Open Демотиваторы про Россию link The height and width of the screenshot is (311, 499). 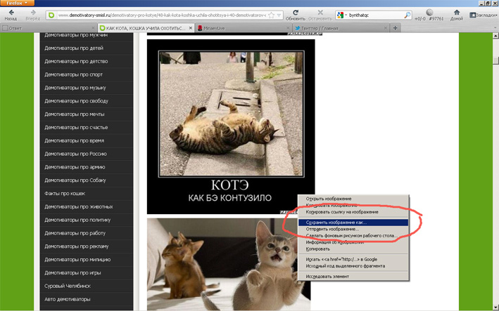(x=75, y=154)
